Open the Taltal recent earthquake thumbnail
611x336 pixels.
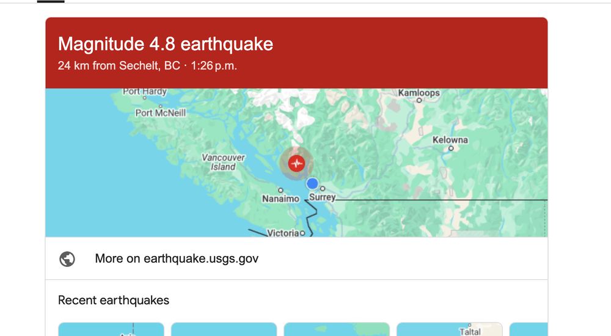pos(449,329)
